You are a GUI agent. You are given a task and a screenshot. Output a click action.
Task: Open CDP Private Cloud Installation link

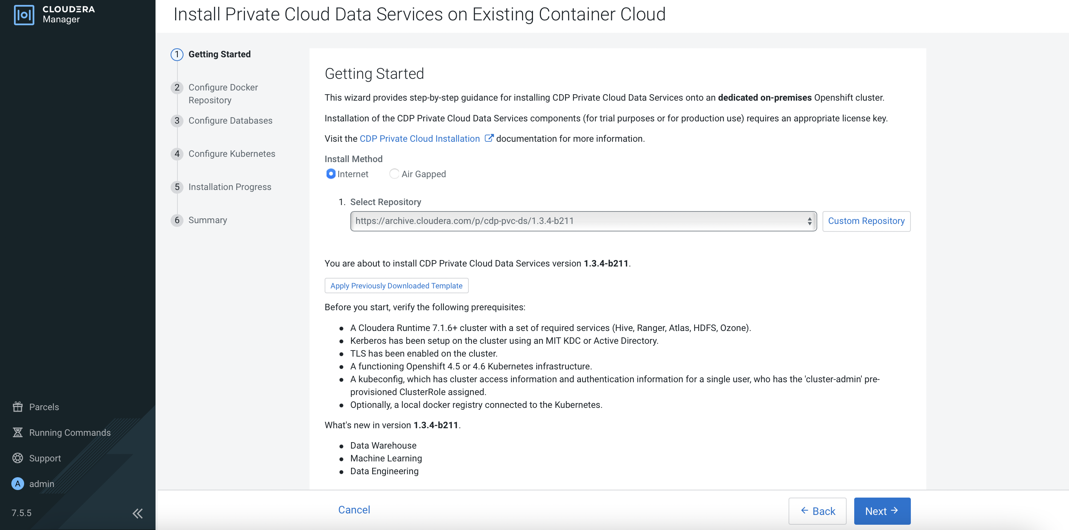419,138
